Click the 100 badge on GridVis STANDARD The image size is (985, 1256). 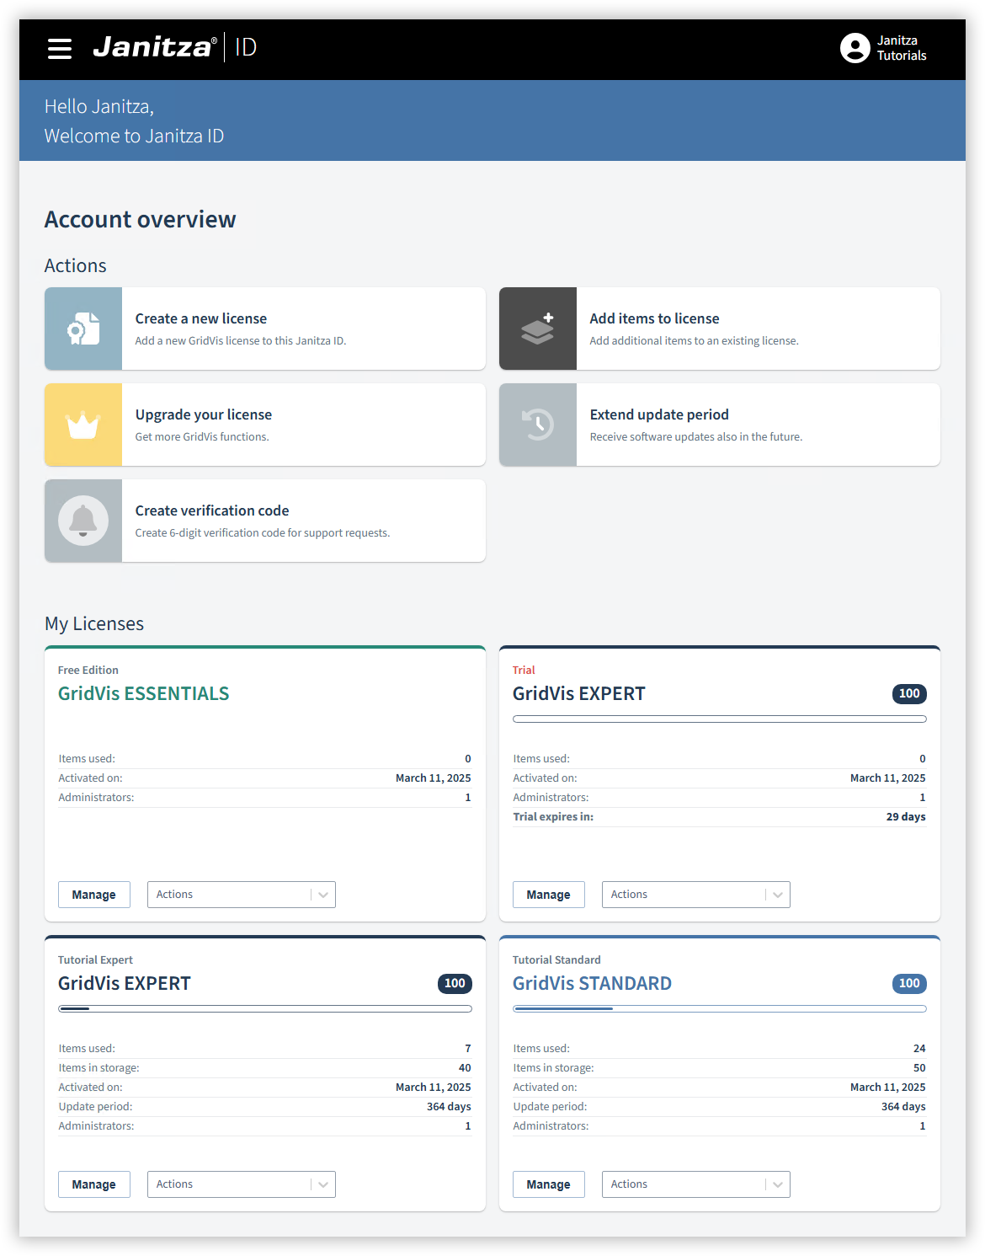[908, 983]
